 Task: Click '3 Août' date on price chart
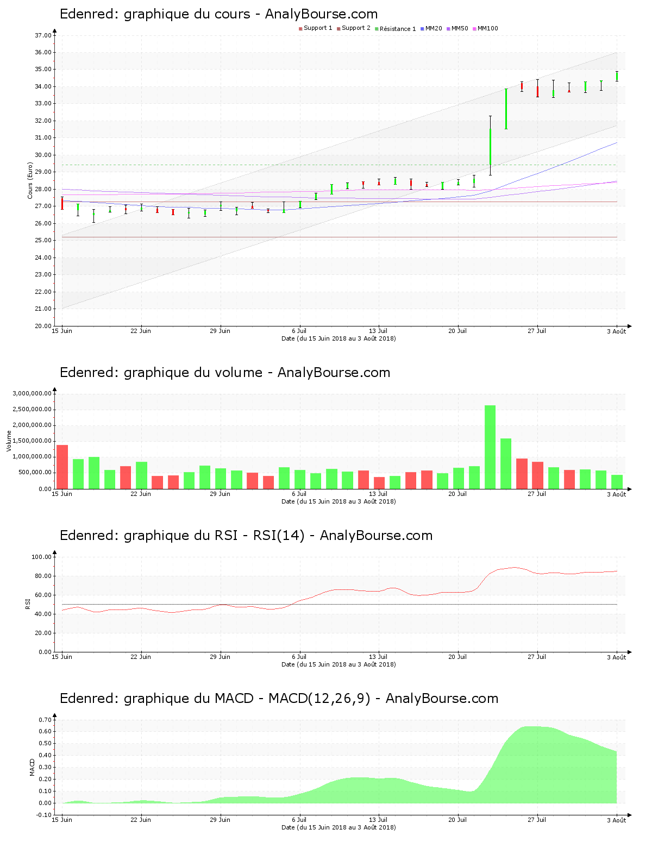click(x=617, y=331)
